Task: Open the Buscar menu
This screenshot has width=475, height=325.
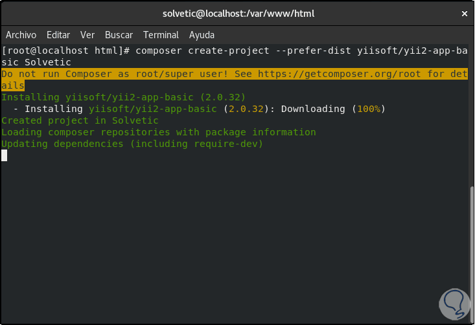Action: tap(119, 35)
